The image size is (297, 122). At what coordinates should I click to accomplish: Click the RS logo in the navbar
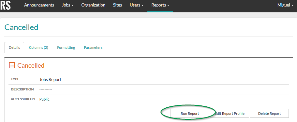click(x=5, y=5)
